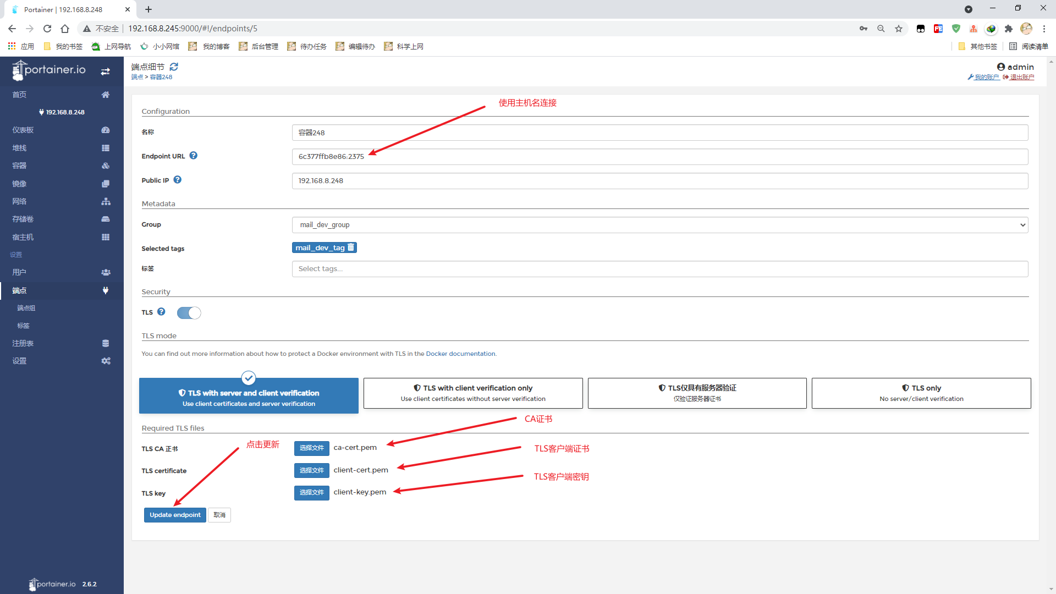This screenshot has width=1056, height=594.
Task: Click the Endpoint URL input field
Action: tap(659, 157)
